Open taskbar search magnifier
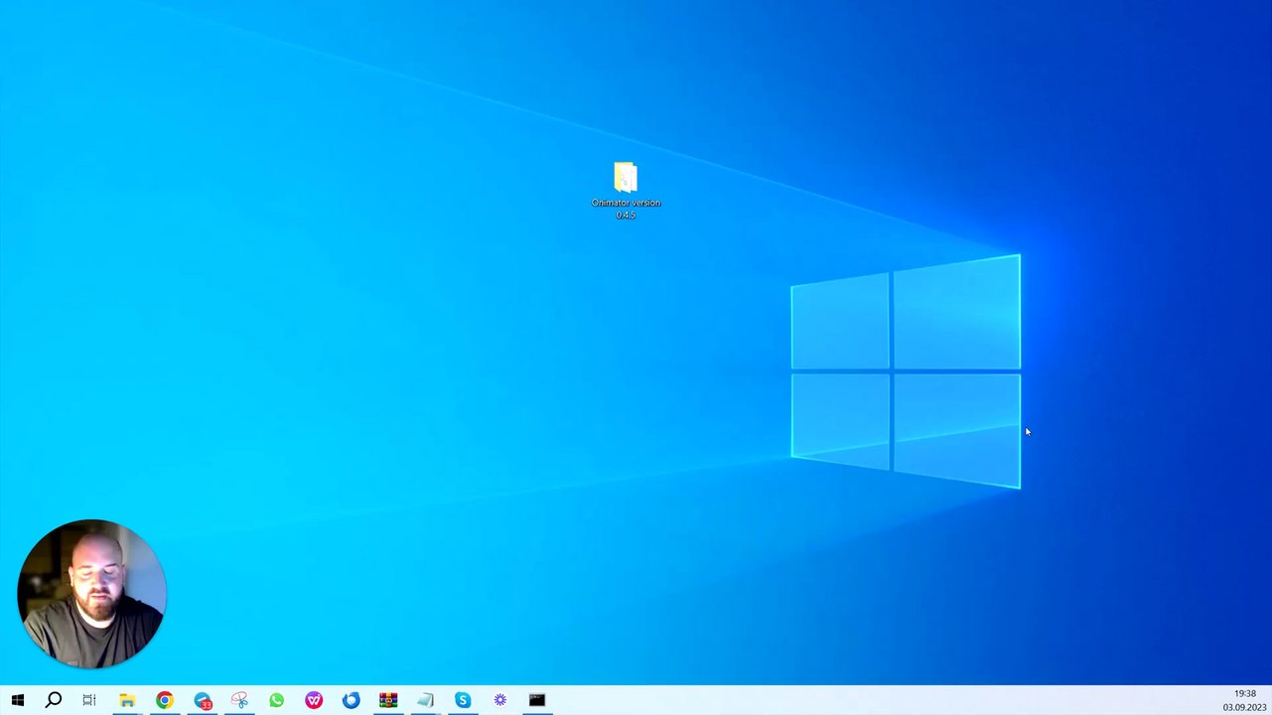 [x=54, y=700]
